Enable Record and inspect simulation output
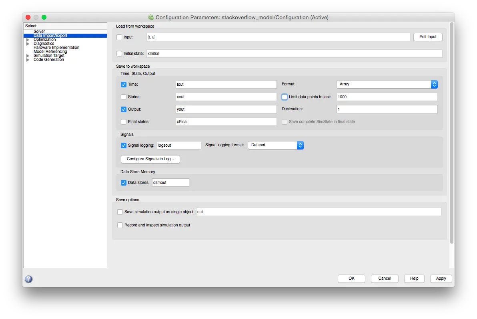Screen dimensions: 477x319 [x=120, y=225]
